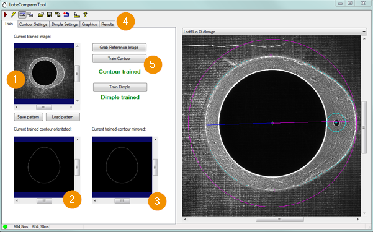The width and height of the screenshot is (373, 232).
Task: Click the Load pattern button
Action: (63, 117)
